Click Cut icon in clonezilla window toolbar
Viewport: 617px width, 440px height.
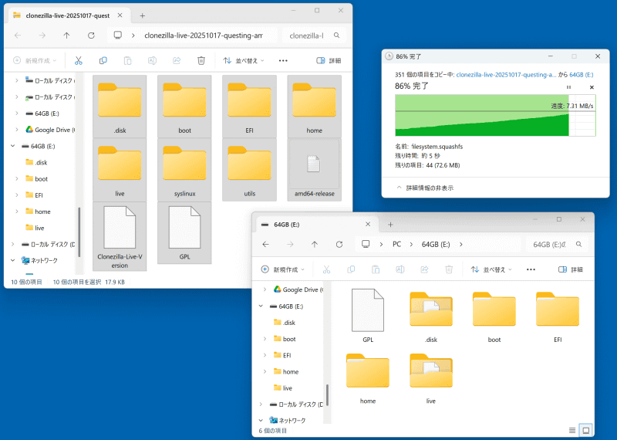coord(79,60)
